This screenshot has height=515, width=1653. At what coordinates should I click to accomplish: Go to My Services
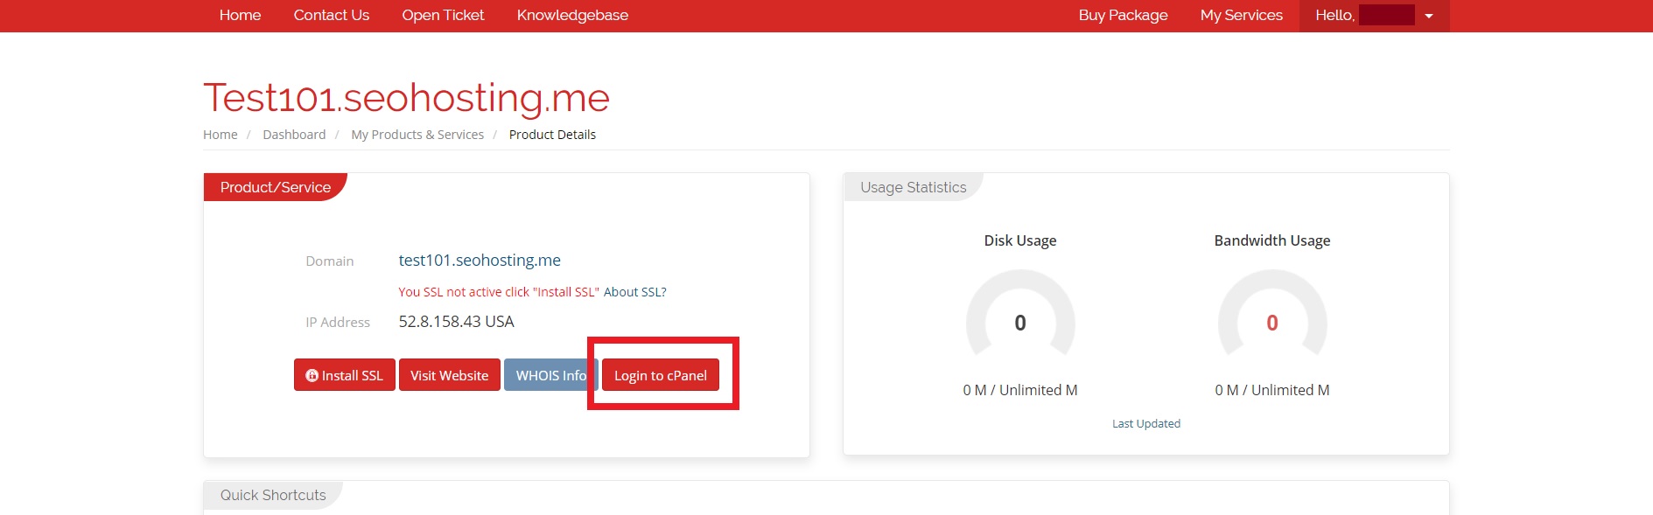pos(1241,15)
